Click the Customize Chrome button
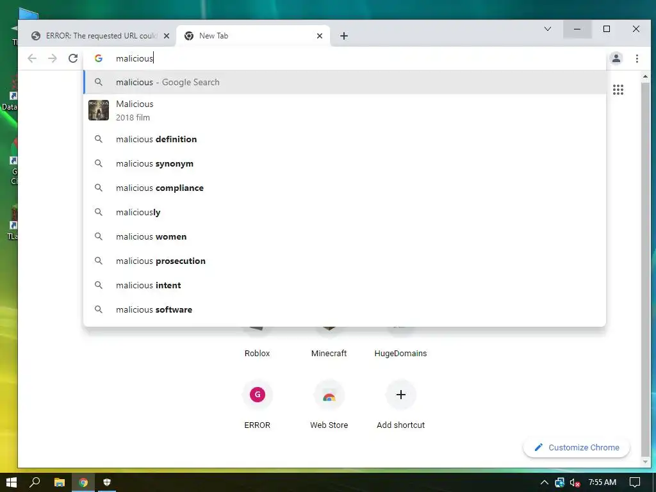 tap(577, 447)
